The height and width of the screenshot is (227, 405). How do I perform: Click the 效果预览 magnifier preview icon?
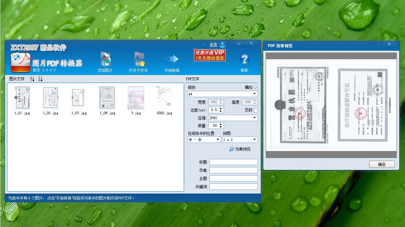[x=232, y=149]
